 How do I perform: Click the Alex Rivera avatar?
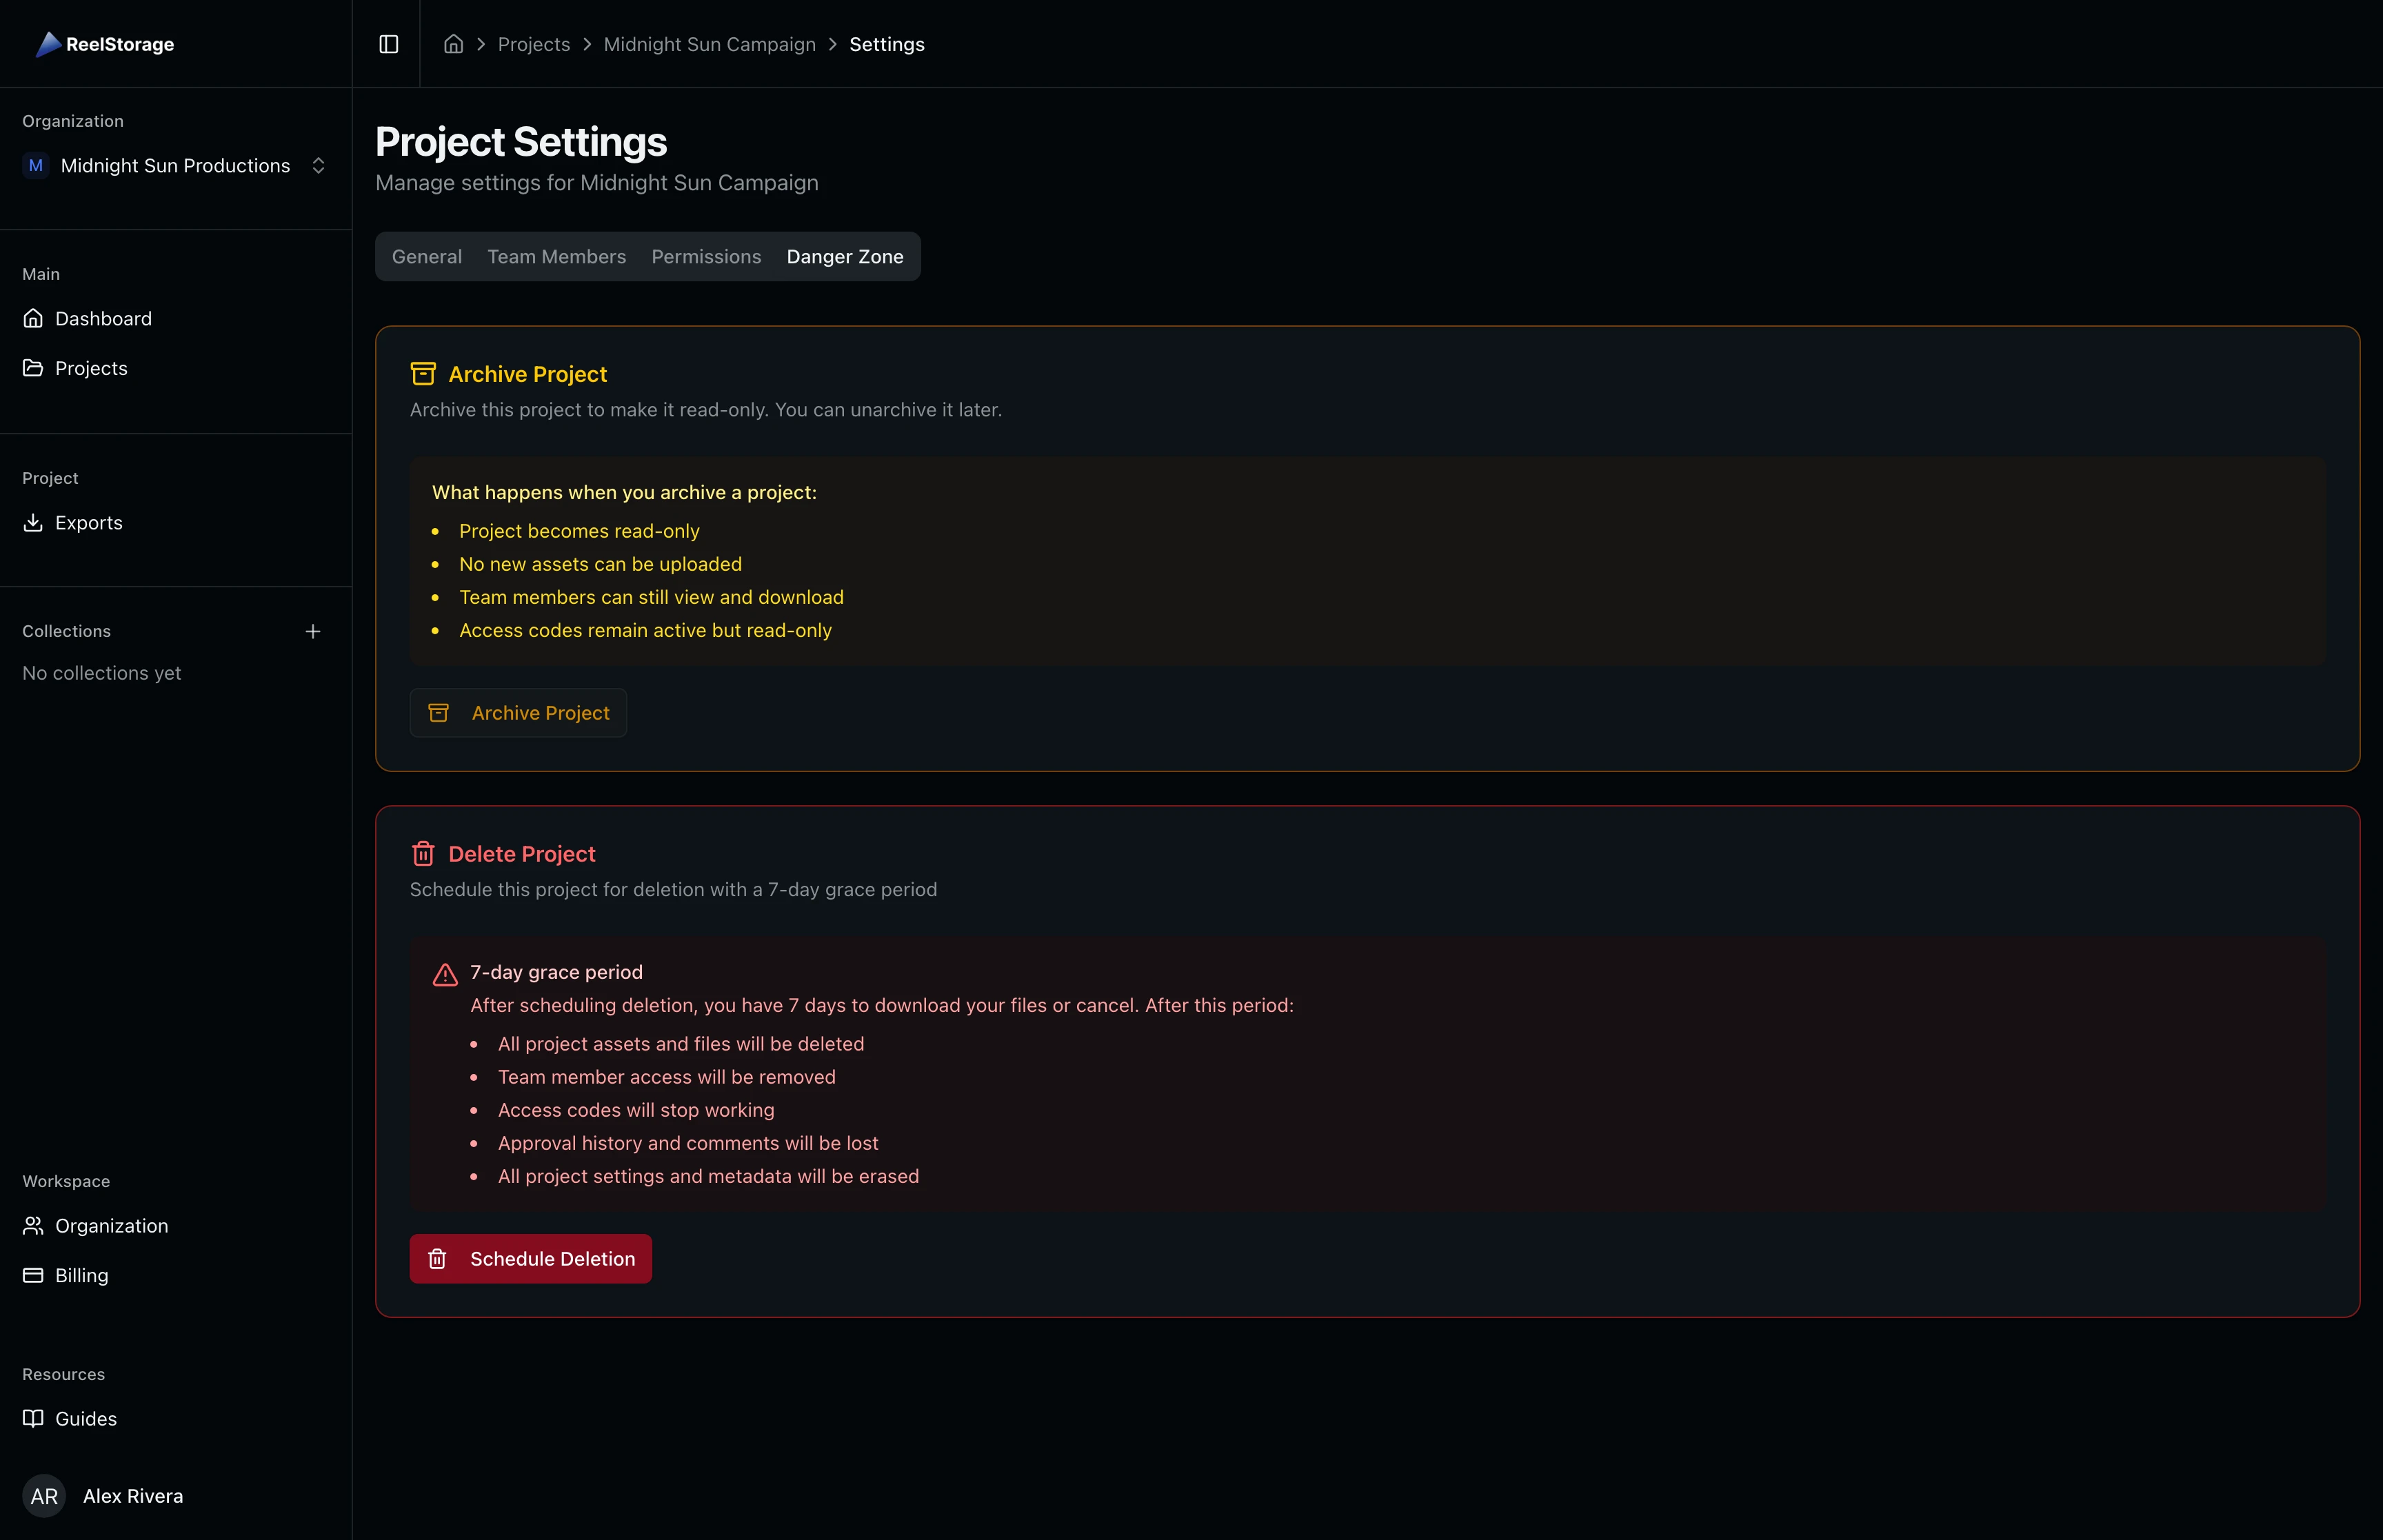pos(44,1495)
